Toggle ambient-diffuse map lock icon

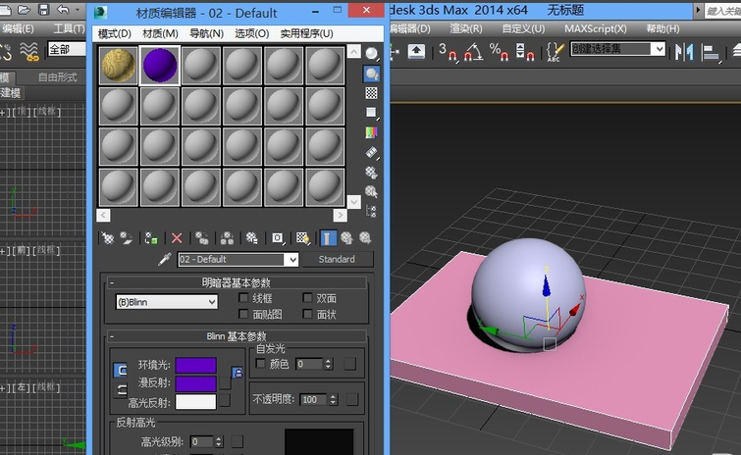tap(238, 373)
